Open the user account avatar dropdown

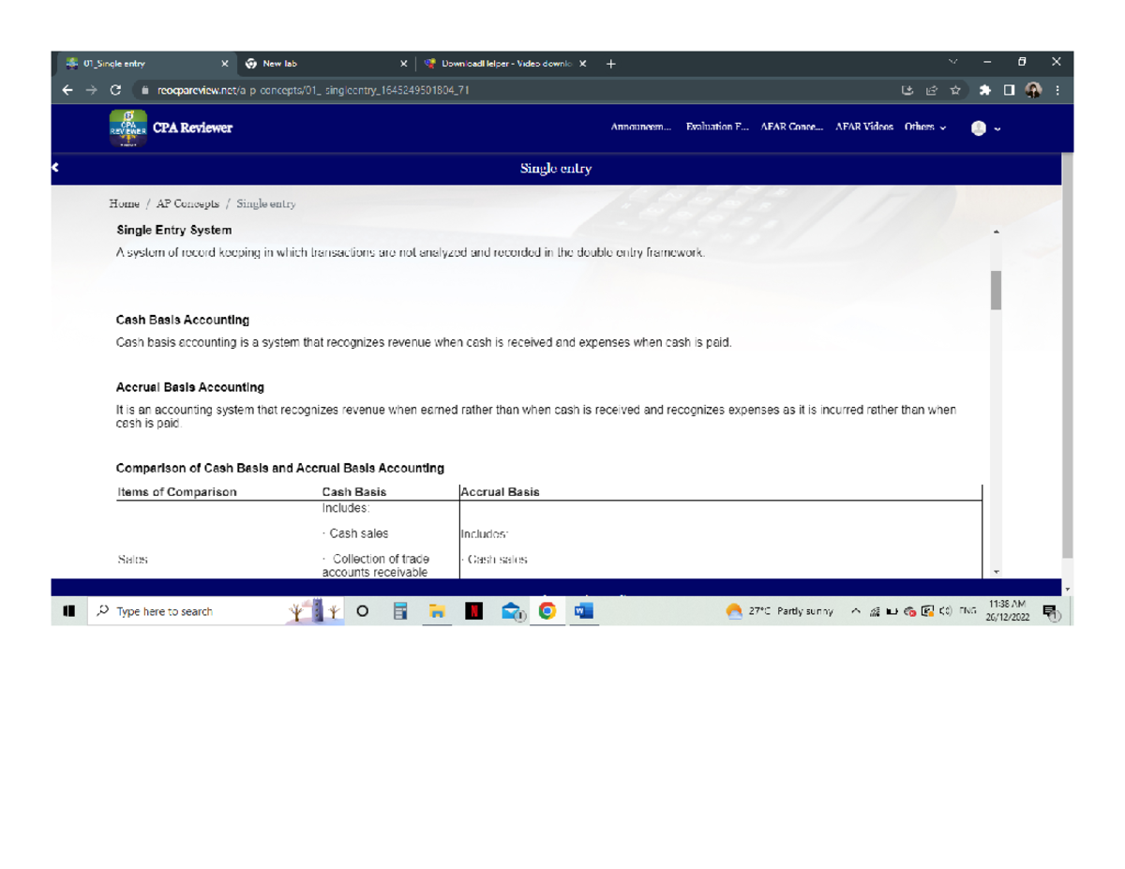985,128
